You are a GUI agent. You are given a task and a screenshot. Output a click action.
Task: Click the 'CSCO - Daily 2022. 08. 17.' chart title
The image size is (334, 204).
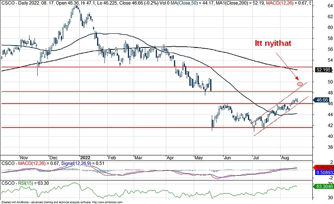tap(28, 3)
